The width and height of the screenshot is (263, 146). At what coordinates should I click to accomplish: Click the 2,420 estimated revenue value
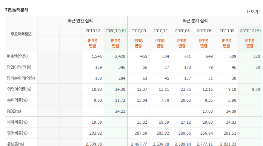pos(120,56)
